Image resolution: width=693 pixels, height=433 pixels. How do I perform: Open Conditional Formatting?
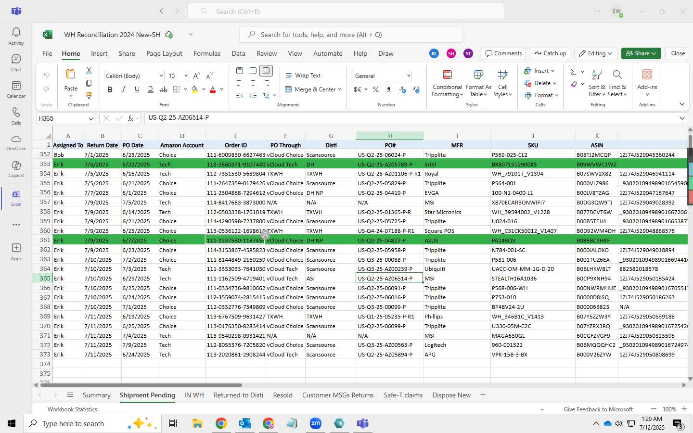[447, 83]
